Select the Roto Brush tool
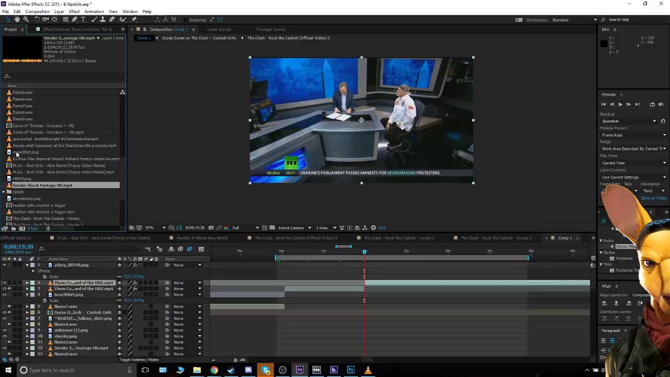 [124, 19]
